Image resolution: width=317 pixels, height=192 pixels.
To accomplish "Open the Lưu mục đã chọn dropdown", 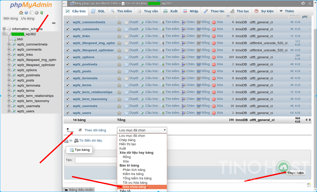I will coord(142,130).
